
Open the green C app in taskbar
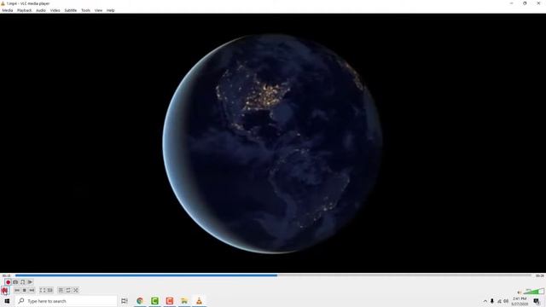(x=155, y=301)
